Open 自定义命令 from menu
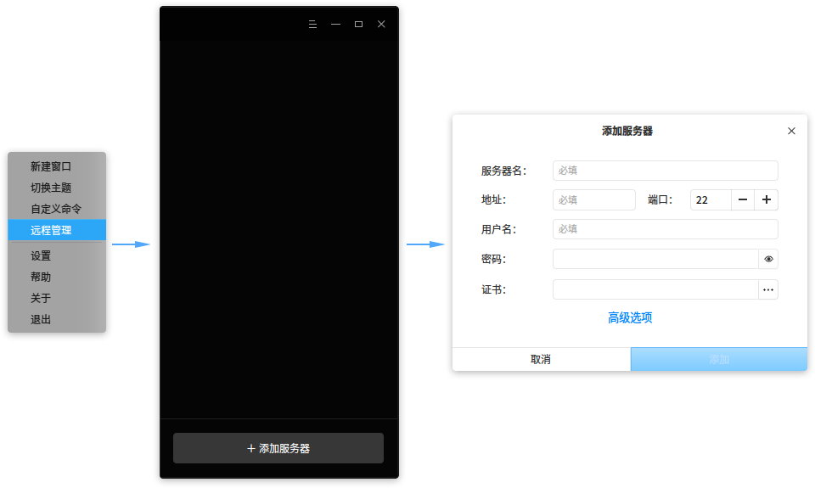815x488 pixels. tap(56, 209)
